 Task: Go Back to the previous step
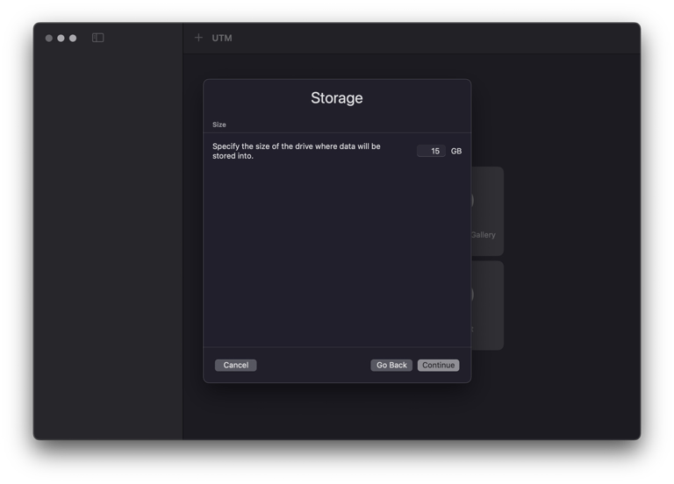click(391, 365)
